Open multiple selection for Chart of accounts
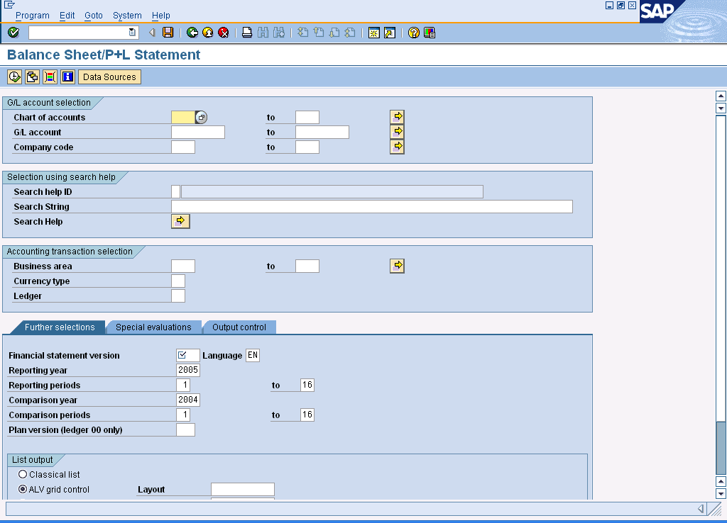This screenshot has height=523, width=727. click(397, 117)
